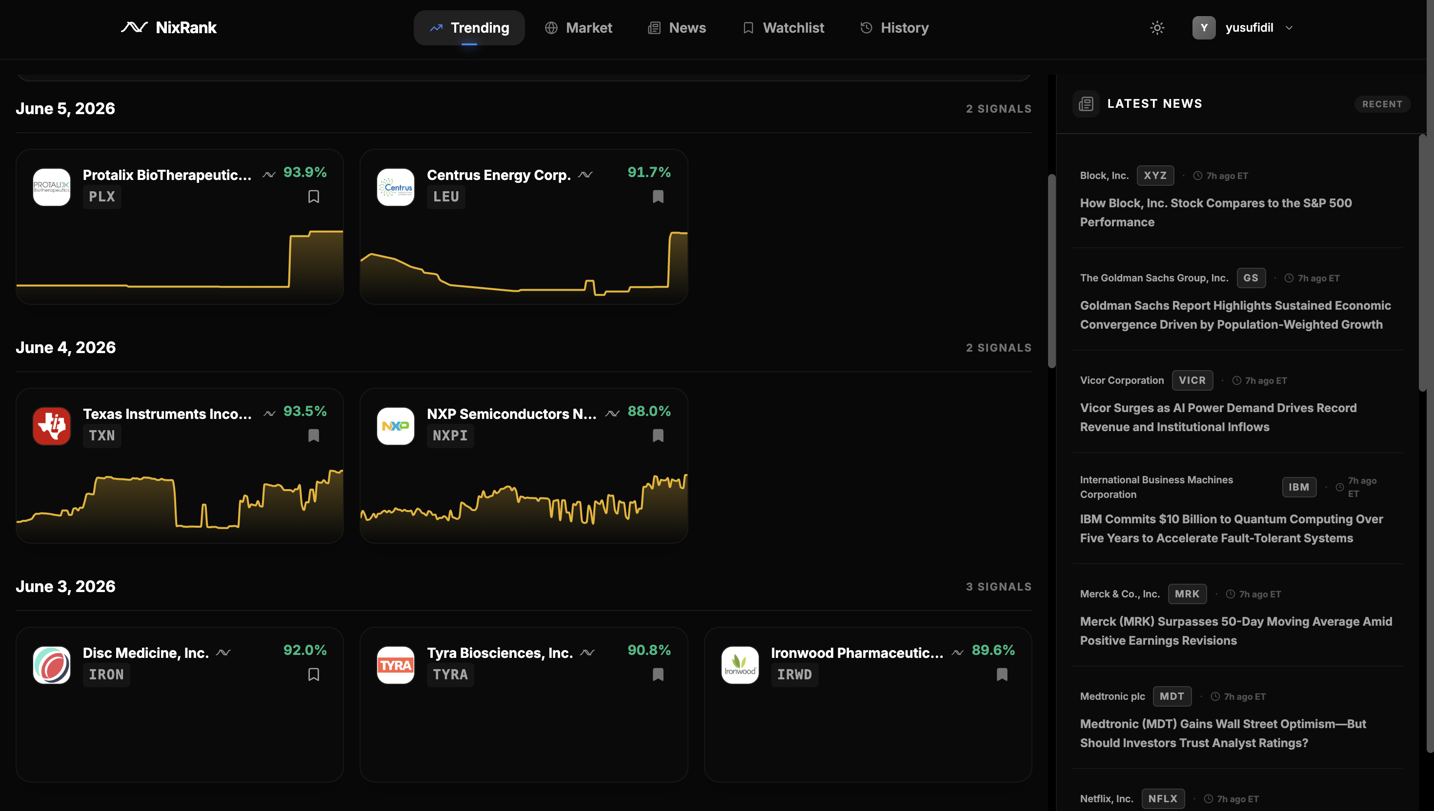View the History tab
This screenshot has width=1434, height=811.
click(894, 28)
